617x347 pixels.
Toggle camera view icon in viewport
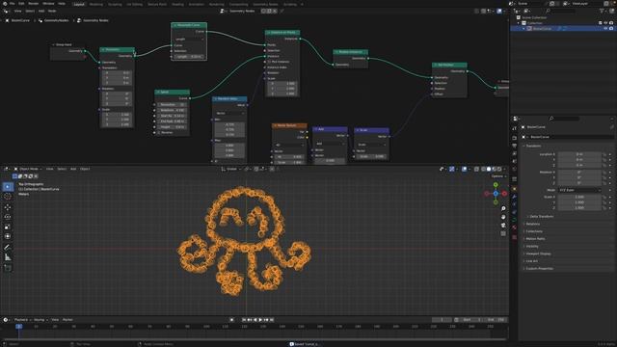coord(503,225)
